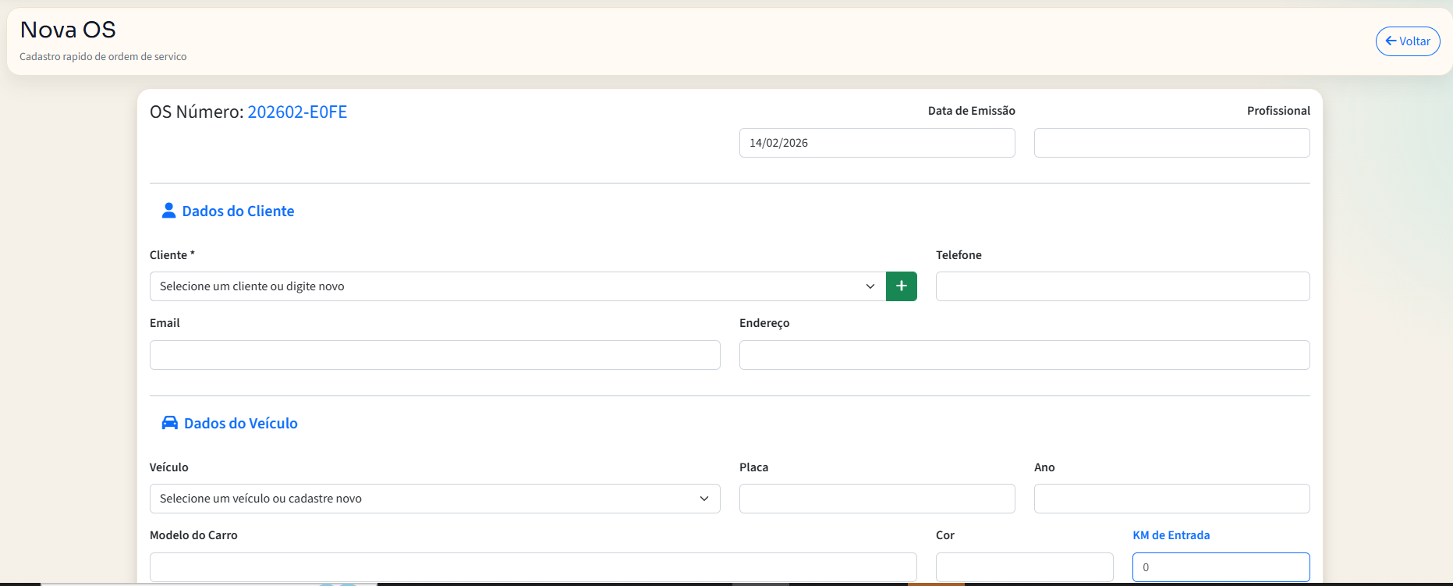
Task: Focus the KM de Entrada field
Action: click(x=1221, y=566)
